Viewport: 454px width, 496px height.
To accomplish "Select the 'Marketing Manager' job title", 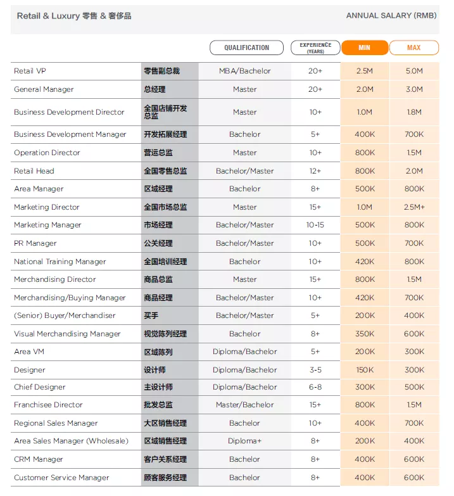I will (47, 225).
